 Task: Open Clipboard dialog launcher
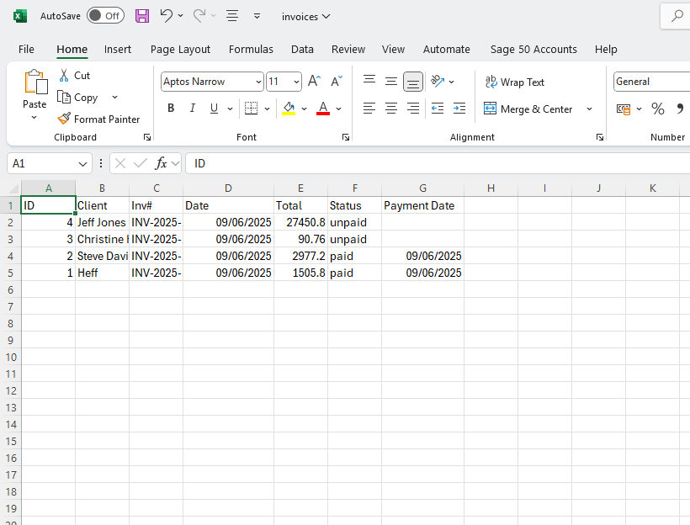click(x=147, y=137)
